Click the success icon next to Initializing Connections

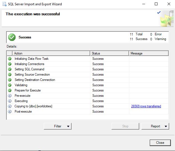tap(10, 64)
